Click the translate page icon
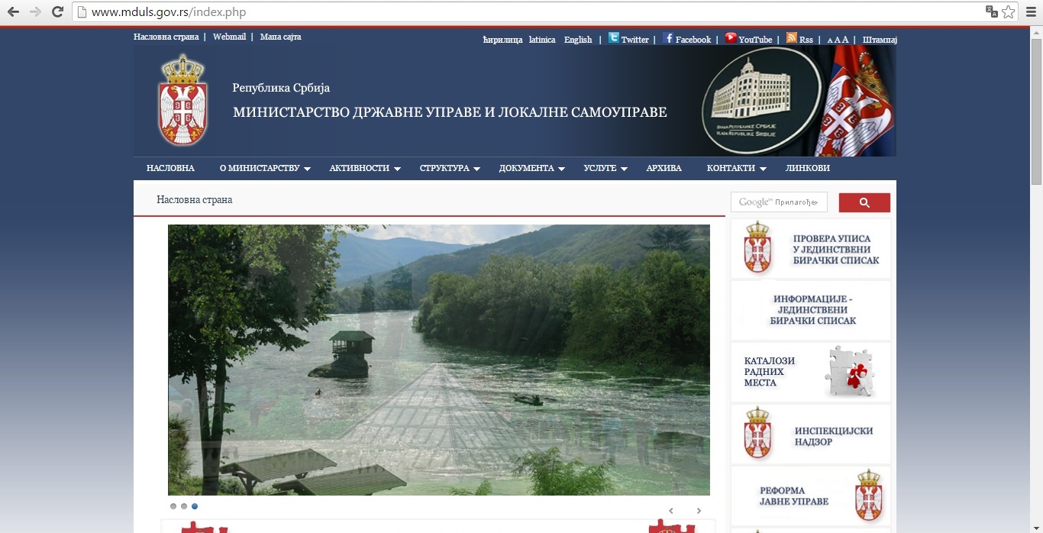The image size is (1043, 533). (x=991, y=11)
